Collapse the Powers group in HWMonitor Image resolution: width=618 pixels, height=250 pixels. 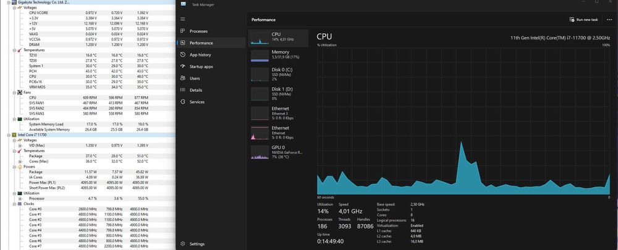[14, 166]
